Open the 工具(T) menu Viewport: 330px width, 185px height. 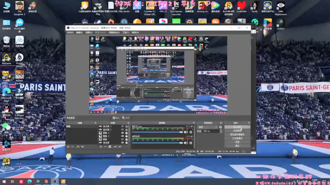tap(126, 32)
